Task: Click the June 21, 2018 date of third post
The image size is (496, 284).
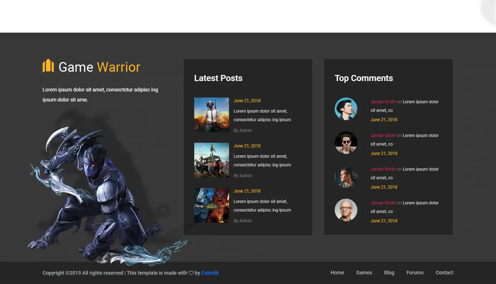Action: (x=247, y=191)
